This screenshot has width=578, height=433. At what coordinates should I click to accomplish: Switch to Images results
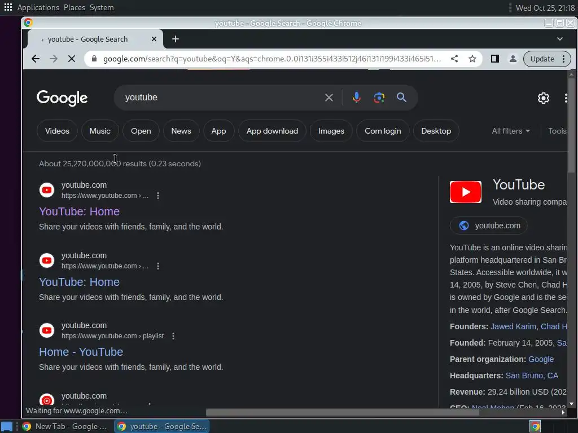(331, 131)
